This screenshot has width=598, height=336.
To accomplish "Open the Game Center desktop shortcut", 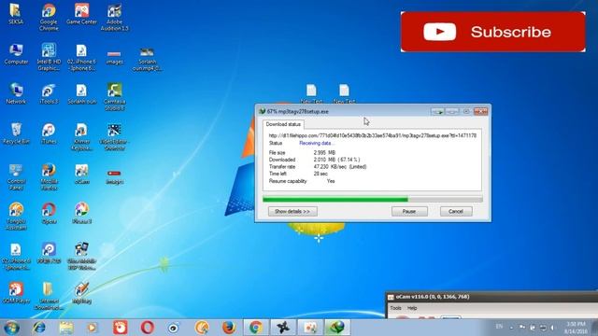I will click(81, 15).
